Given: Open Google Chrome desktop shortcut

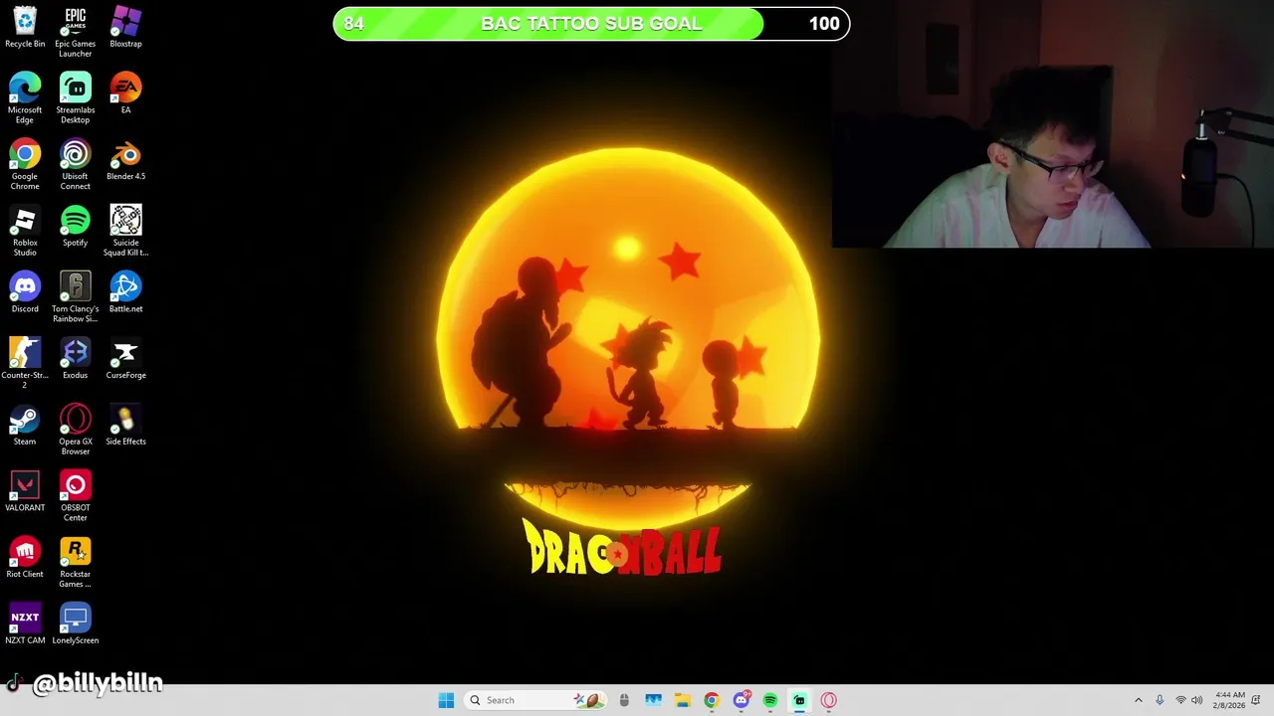Looking at the screenshot, I should (25, 164).
